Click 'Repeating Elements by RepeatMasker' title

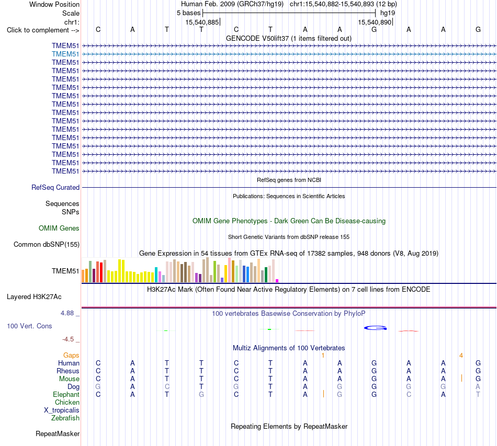tap(289, 427)
